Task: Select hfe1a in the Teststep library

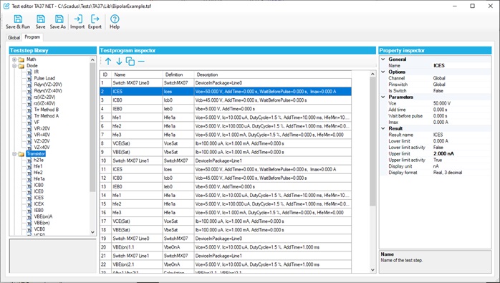Action: tap(39, 178)
